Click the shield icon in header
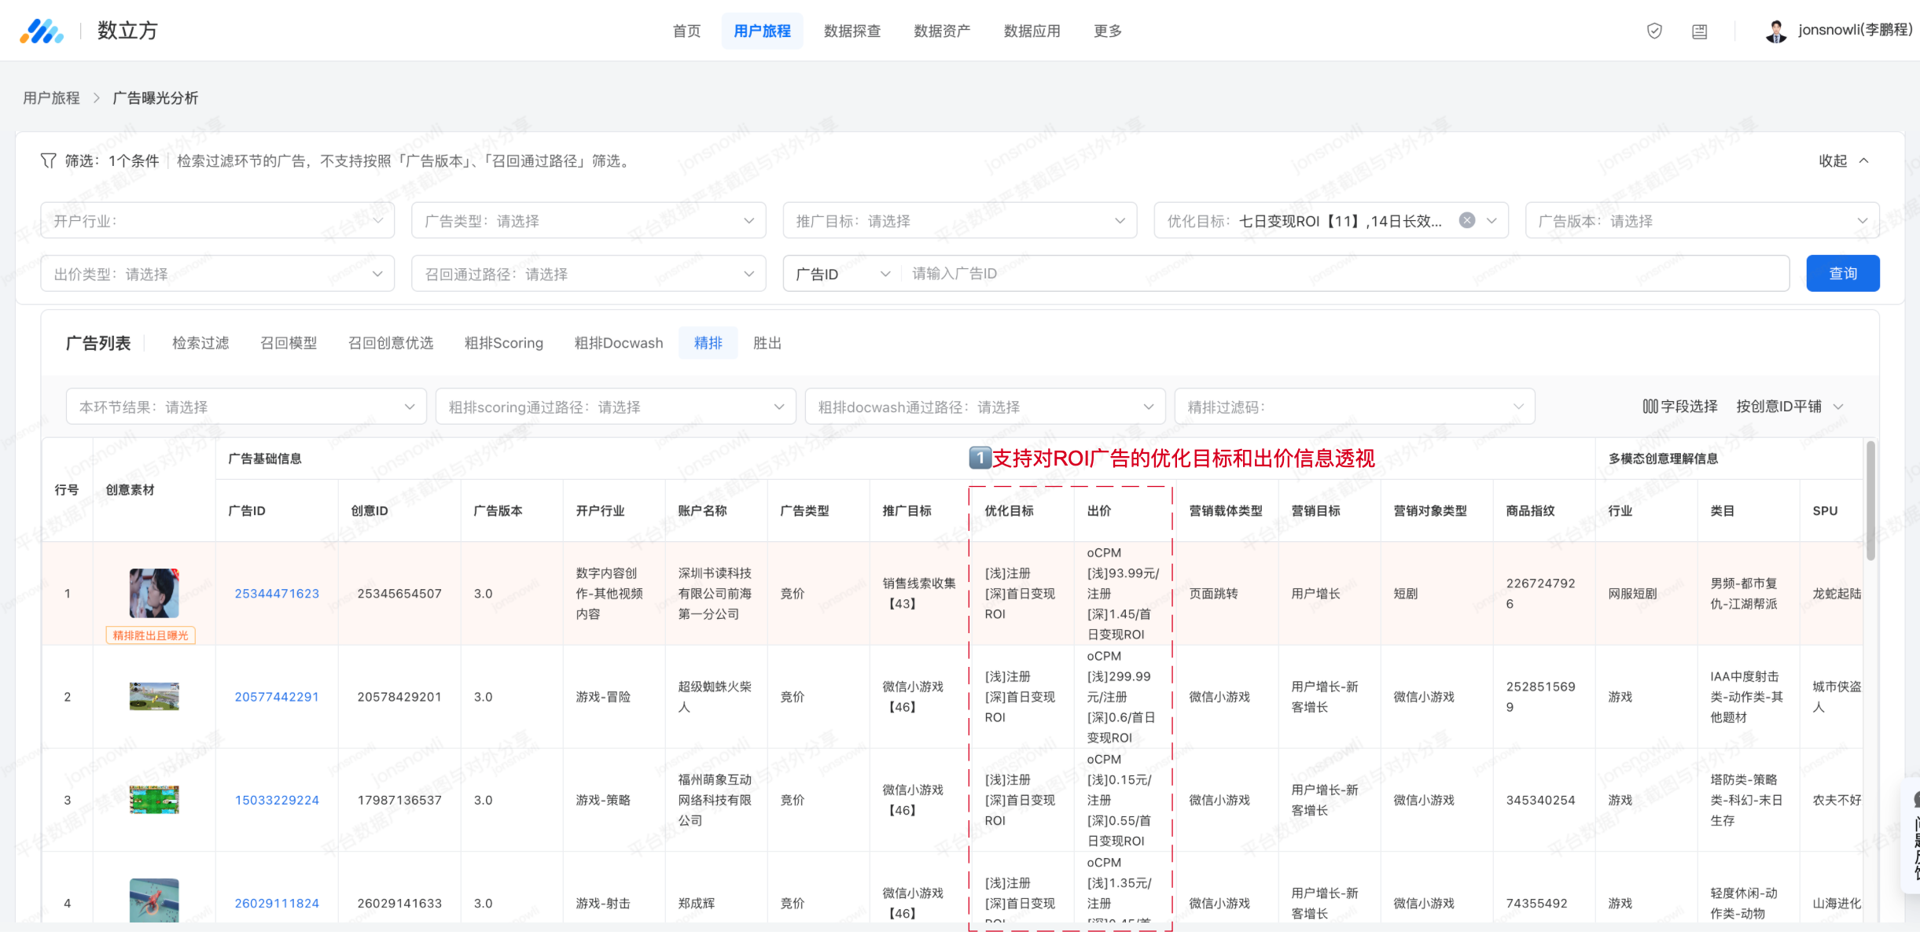Image resolution: width=1920 pixels, height=939 pixels. pos(1654,31)
